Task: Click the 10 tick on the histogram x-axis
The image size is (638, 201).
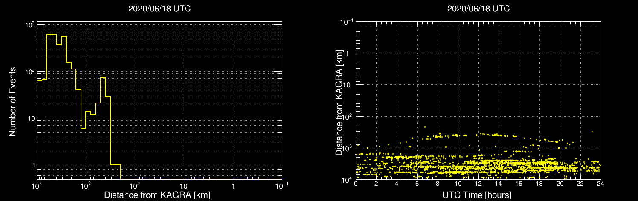Action: (x=183, y=187)
